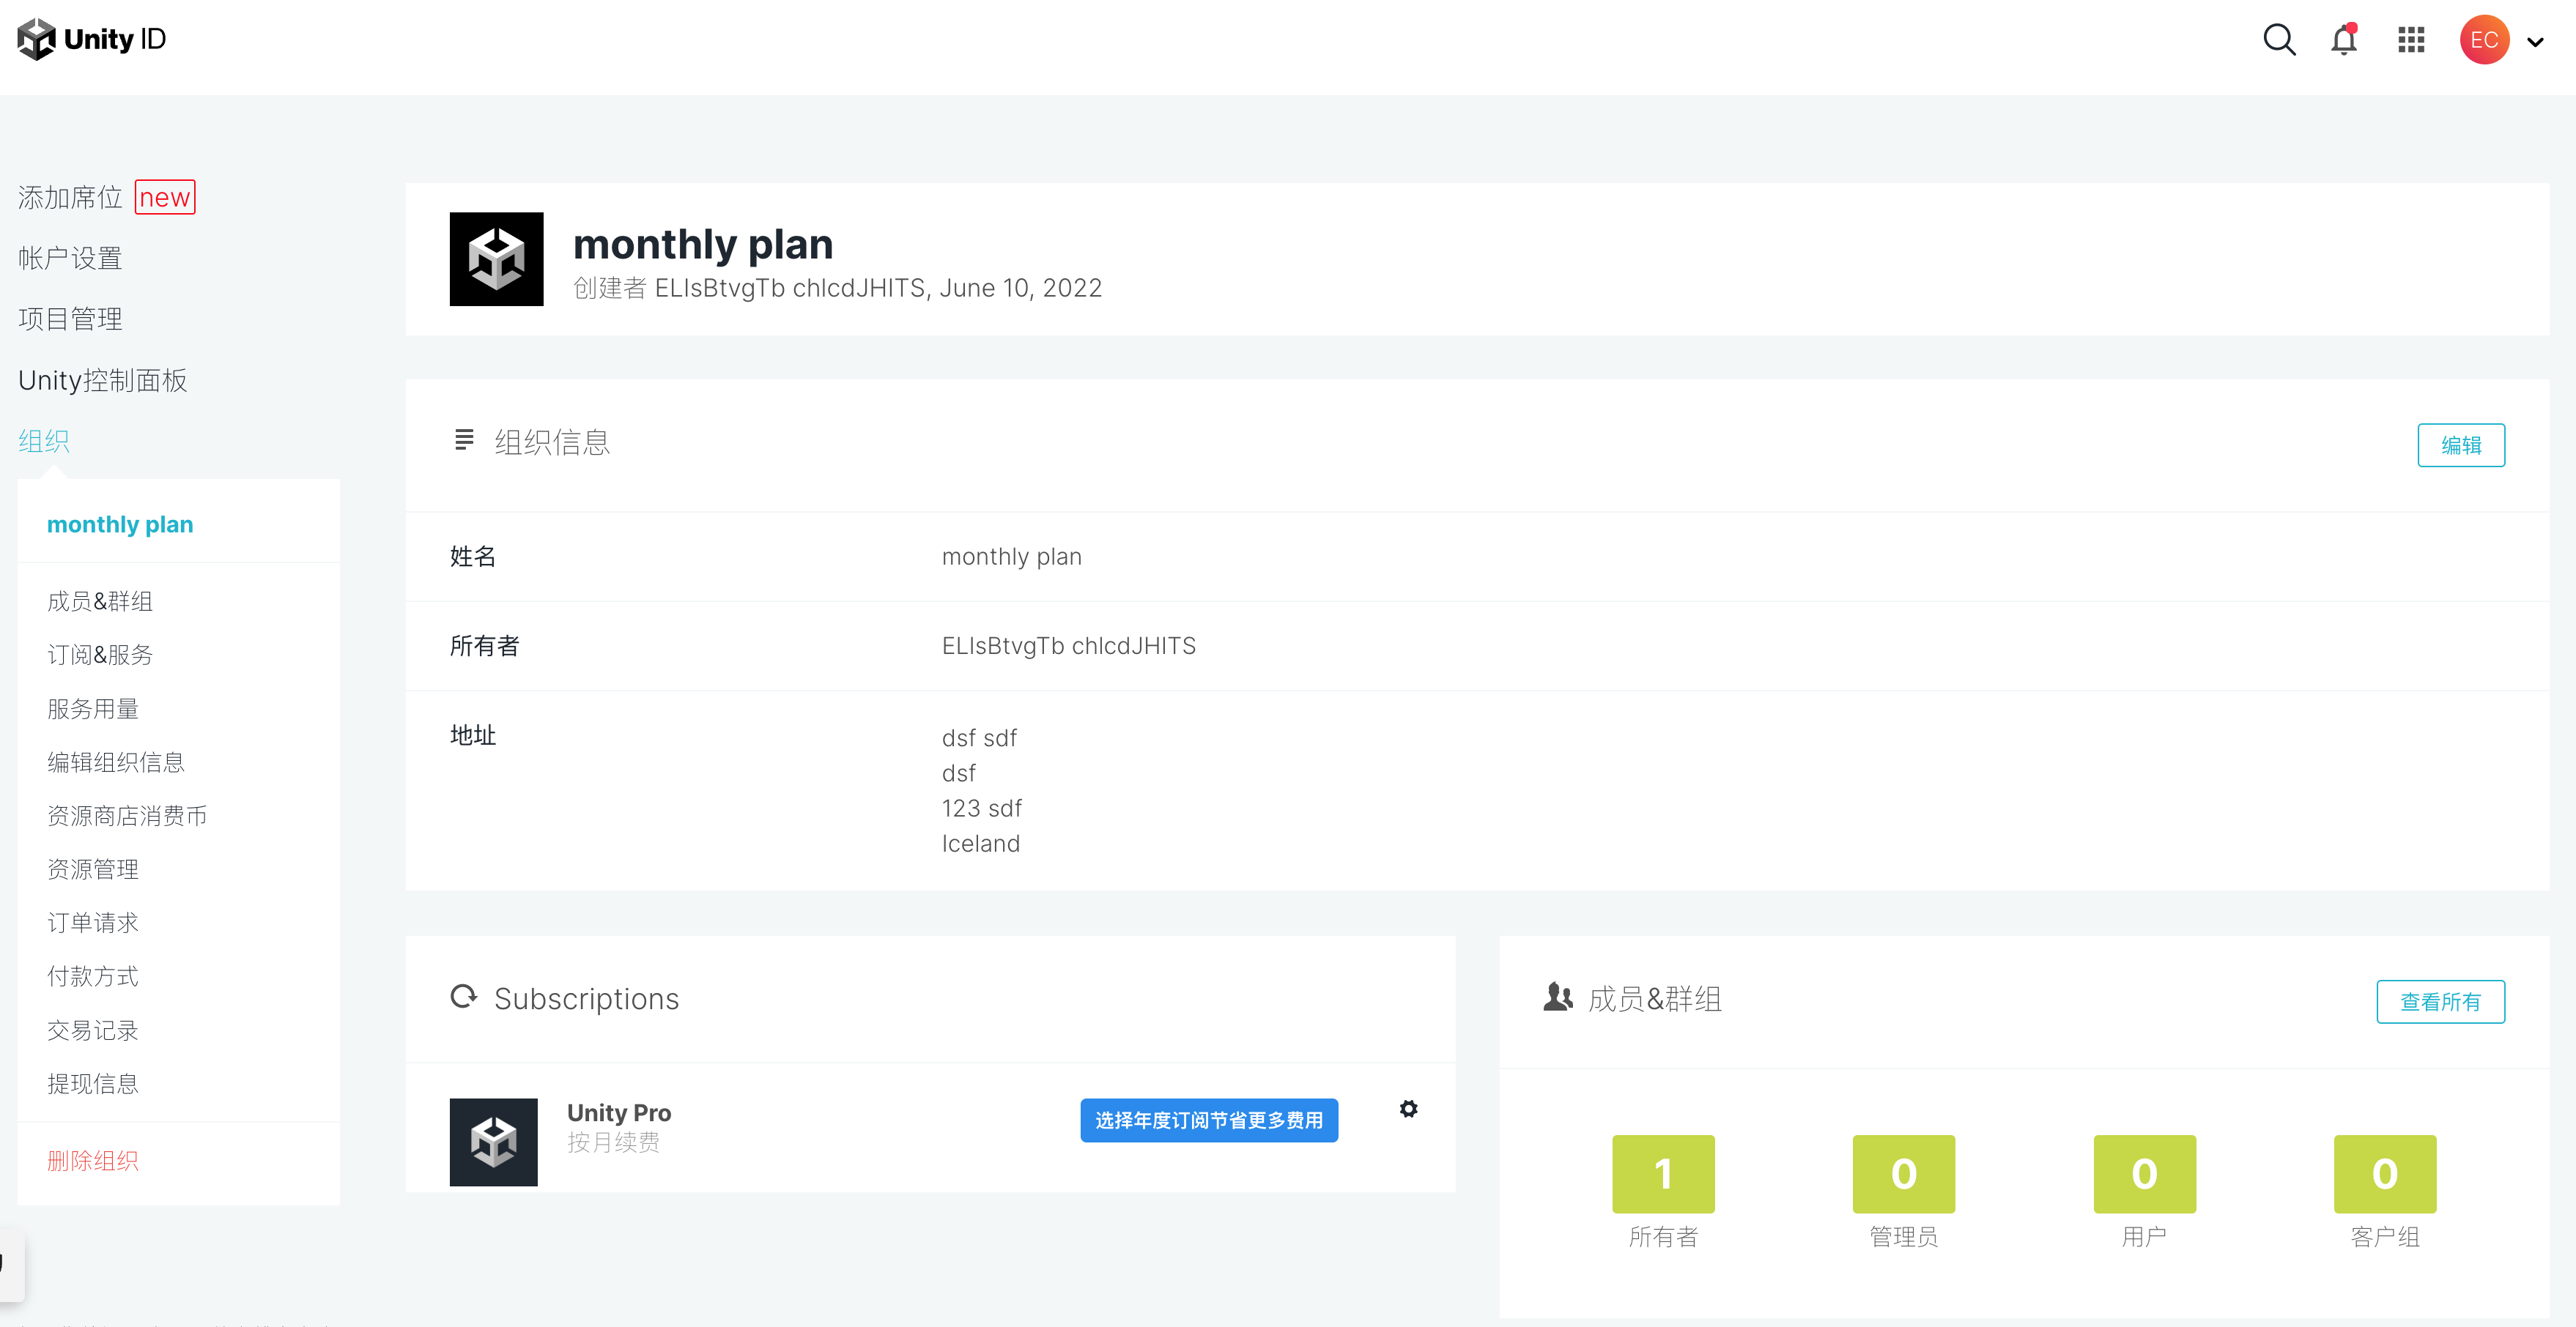Go to 帐户设置 in the sidebar
The width and height of the screenshot is (2576, 1327).
[x=69, y=257]
